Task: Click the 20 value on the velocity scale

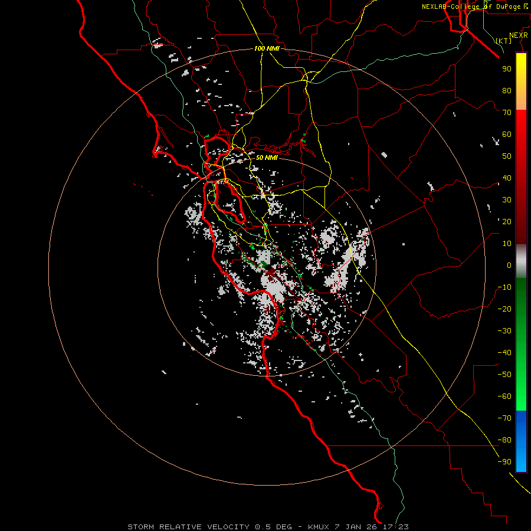Action: pos(507,221)
